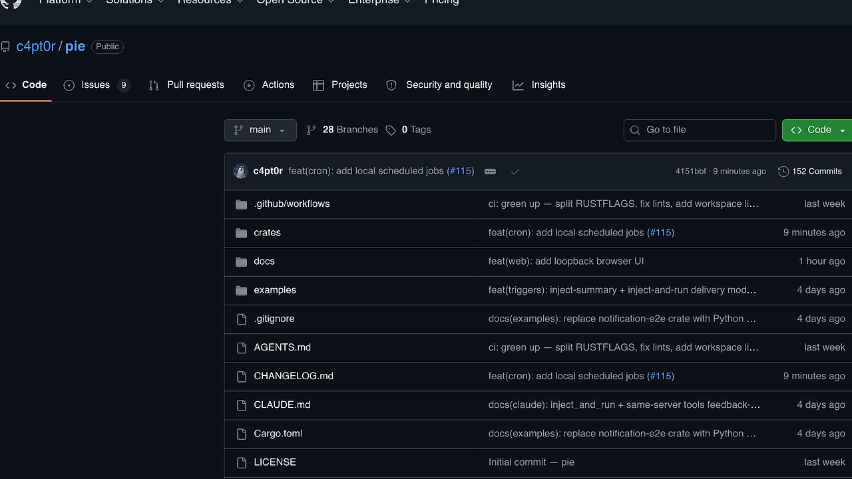Click the tag icon next to 0 Tags
The width and height of the screenshot is (852, 479).
pyautogui.click(x=391, y=130)
